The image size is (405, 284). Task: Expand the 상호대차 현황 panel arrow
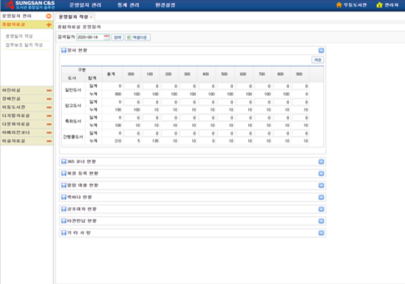pyautogui.click(x=321, y=209)
